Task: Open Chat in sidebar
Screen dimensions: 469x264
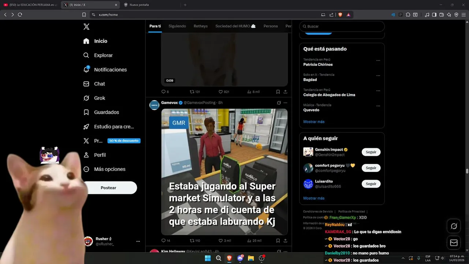Action: (x=94, y=84)
